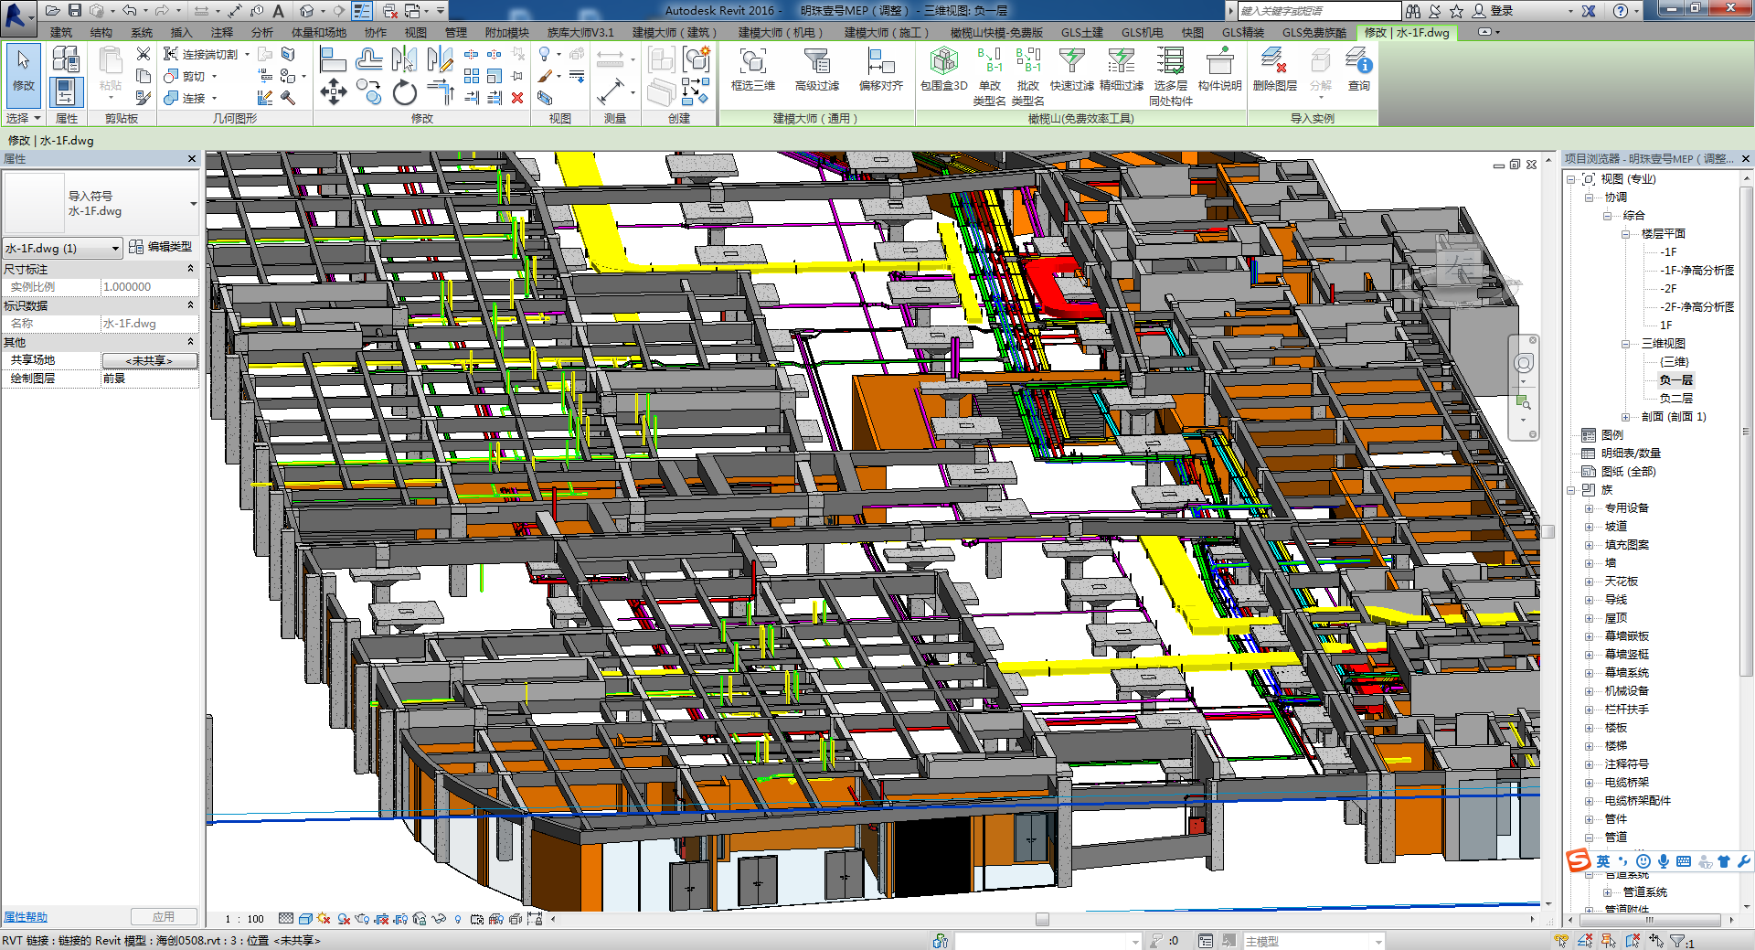Click the 包围盒3D tool
1755x950 pixels.
(x=943, y=69)
